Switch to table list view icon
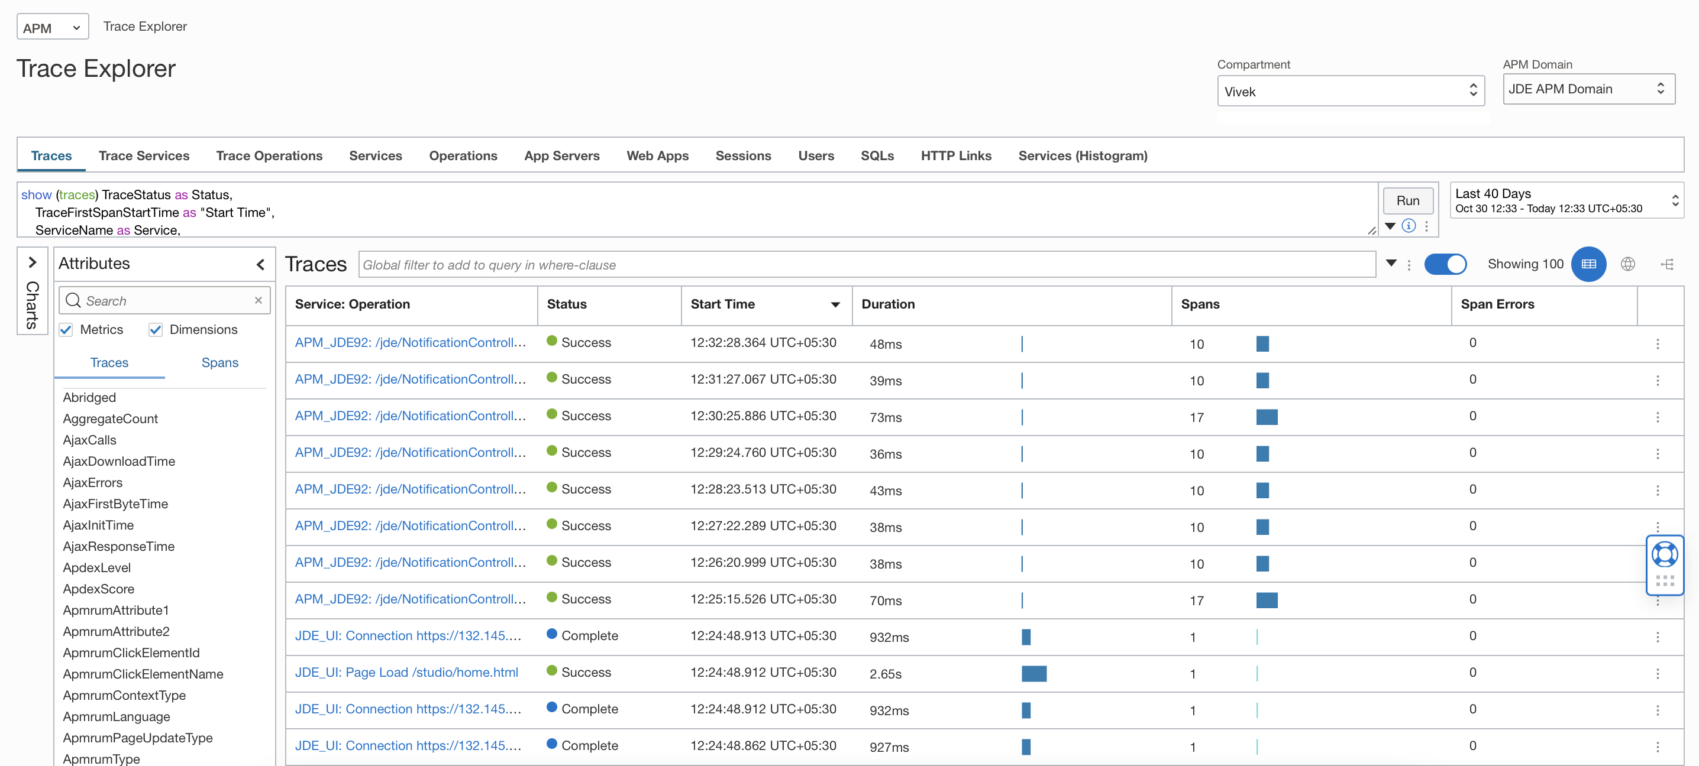Image resolution: width=1699 pixels, height=766 pixels. [1588, 264]
